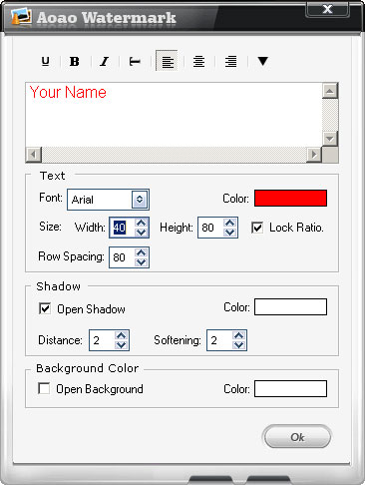The width and height of the screenshot is (365, 485).
Task: Increase Row Spacing with up arrow
Action: [142, 252]
